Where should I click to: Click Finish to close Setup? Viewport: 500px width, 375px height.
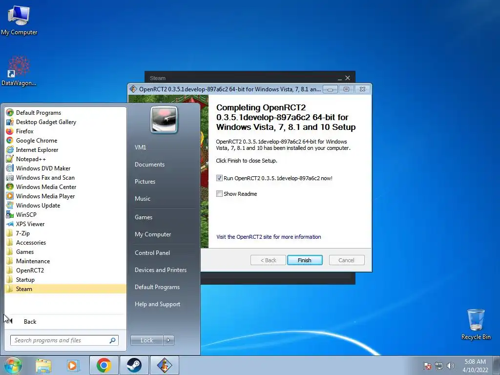pos(305,260)
